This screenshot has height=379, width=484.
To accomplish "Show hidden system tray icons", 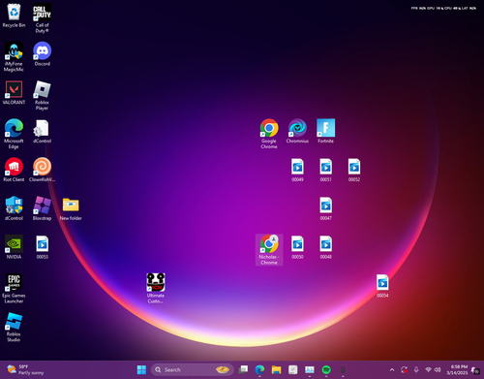I will [x=392, y=369].
